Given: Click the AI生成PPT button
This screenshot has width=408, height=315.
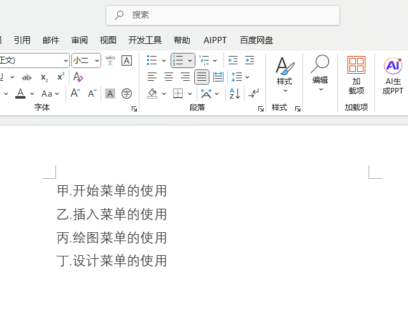Looking at the screenshot, I should point(393,76).
